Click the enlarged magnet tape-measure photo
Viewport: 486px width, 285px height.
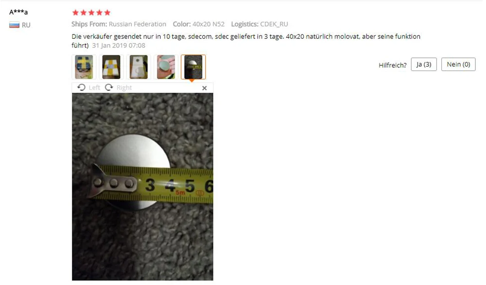pos(142,187)
